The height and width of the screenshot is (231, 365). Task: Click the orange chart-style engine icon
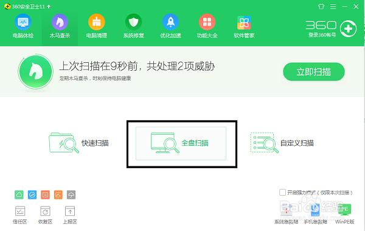(58, 194)
